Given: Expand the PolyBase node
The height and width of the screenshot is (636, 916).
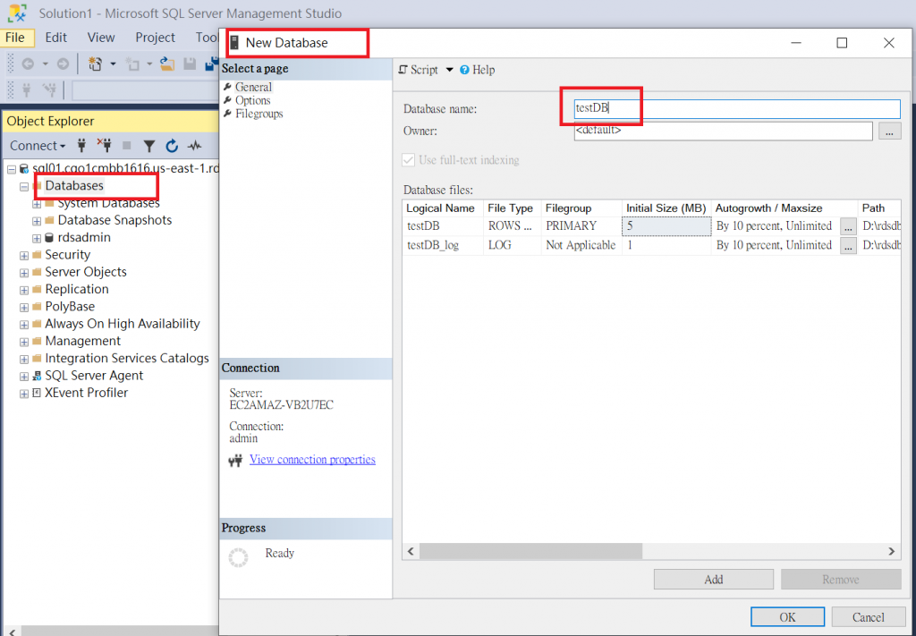Looking at the screenshot, I should [24, 307].
